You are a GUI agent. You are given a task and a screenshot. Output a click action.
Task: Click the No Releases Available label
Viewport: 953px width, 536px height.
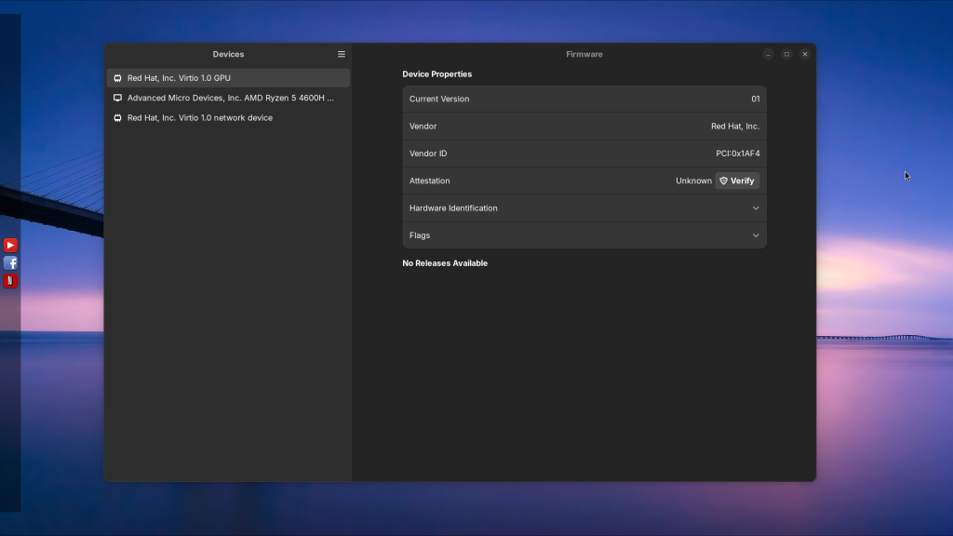[445, 263]
